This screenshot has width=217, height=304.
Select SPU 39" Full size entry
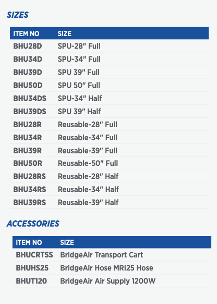[78, 72]
